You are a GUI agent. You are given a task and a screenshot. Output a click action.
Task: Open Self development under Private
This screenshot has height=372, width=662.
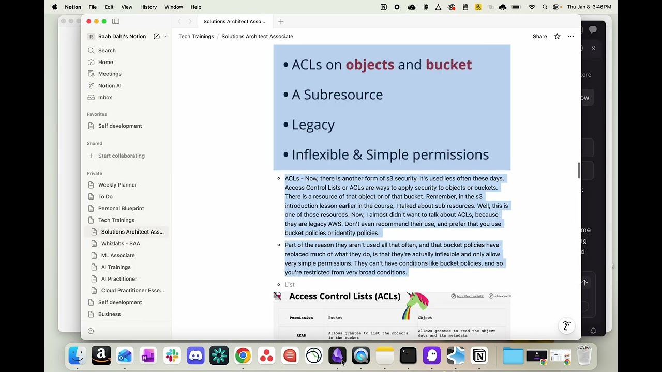click(127, 302)
